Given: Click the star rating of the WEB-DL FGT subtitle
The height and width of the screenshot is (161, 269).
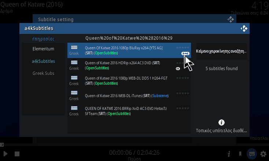Looking at the screenshot, I should pyautogui.click(x=183, y=78).
